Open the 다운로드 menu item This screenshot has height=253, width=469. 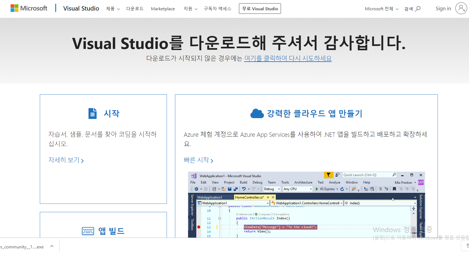(x=135, y=9)
